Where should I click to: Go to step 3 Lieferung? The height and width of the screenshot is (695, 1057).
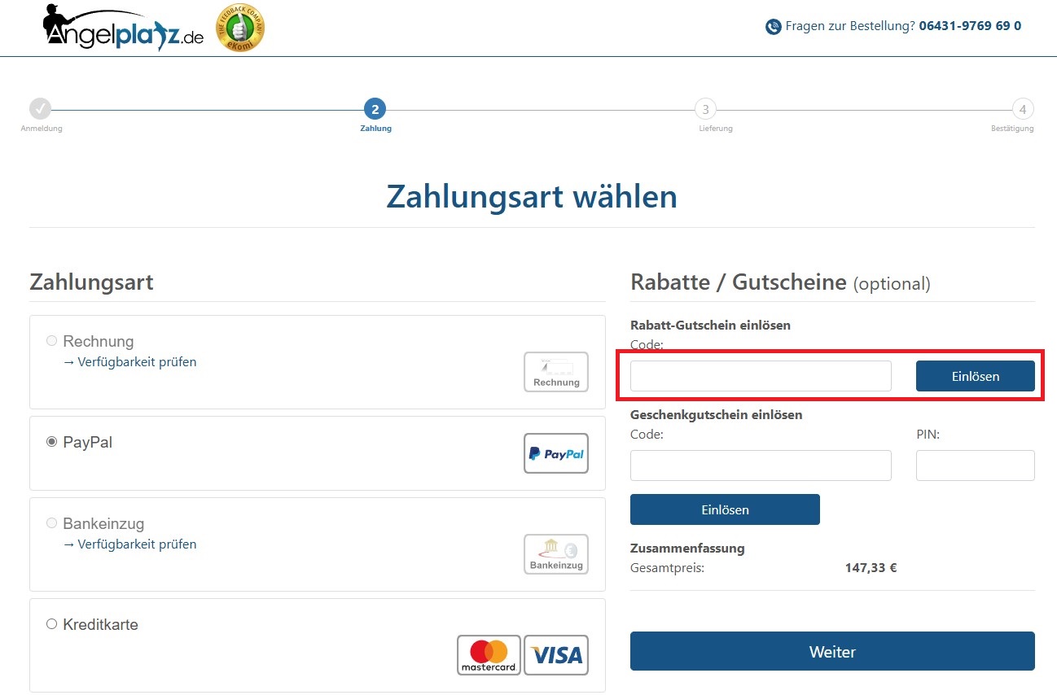705,109
